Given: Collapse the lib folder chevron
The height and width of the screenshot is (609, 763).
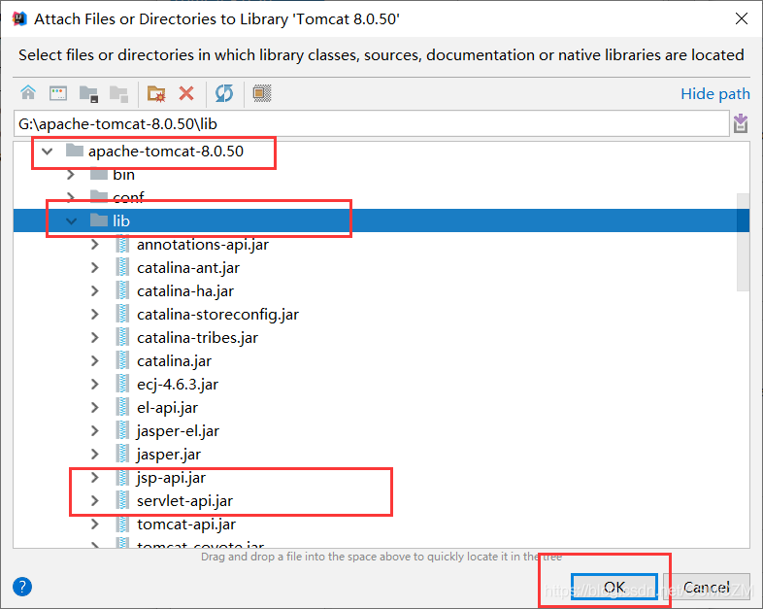Looking at the screenshot, I should [71, 221].
